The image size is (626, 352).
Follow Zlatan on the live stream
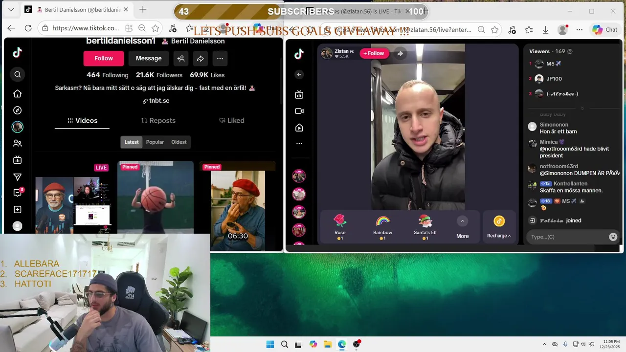click(374, 53)
